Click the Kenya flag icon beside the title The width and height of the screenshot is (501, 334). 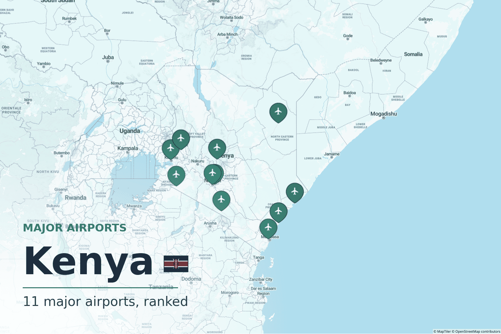(176, 264)
